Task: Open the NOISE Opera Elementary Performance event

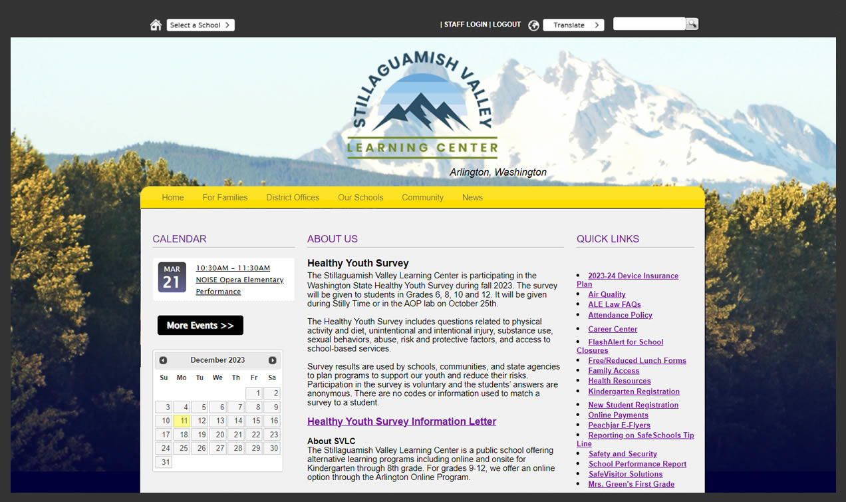Action: [239, 286]
